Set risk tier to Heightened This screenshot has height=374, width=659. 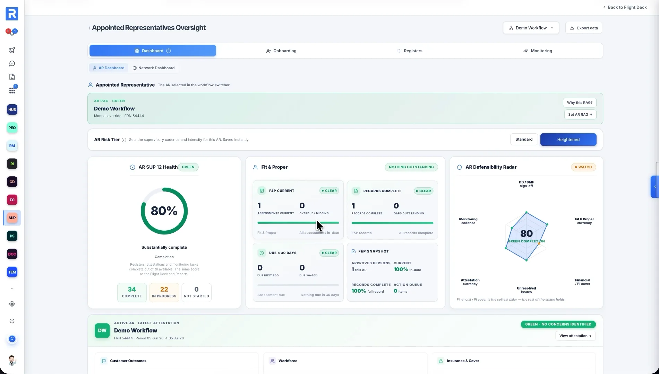point(568,140)
